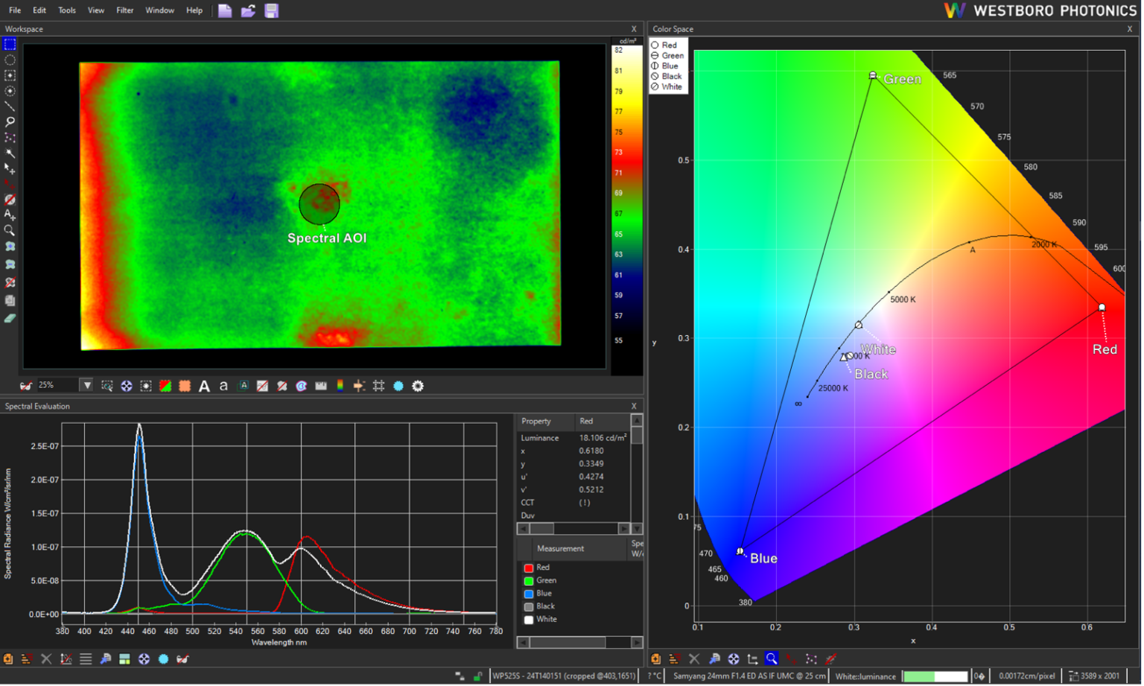Open the gear settings icon in Workspace toolbar
Screen dimensions: 1144x686
(x=418, y=387)
